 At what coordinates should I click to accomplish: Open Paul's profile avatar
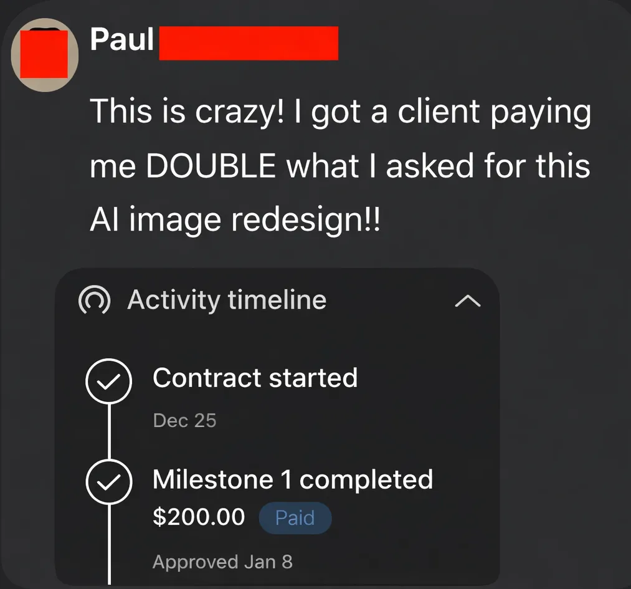click(45, 55)
